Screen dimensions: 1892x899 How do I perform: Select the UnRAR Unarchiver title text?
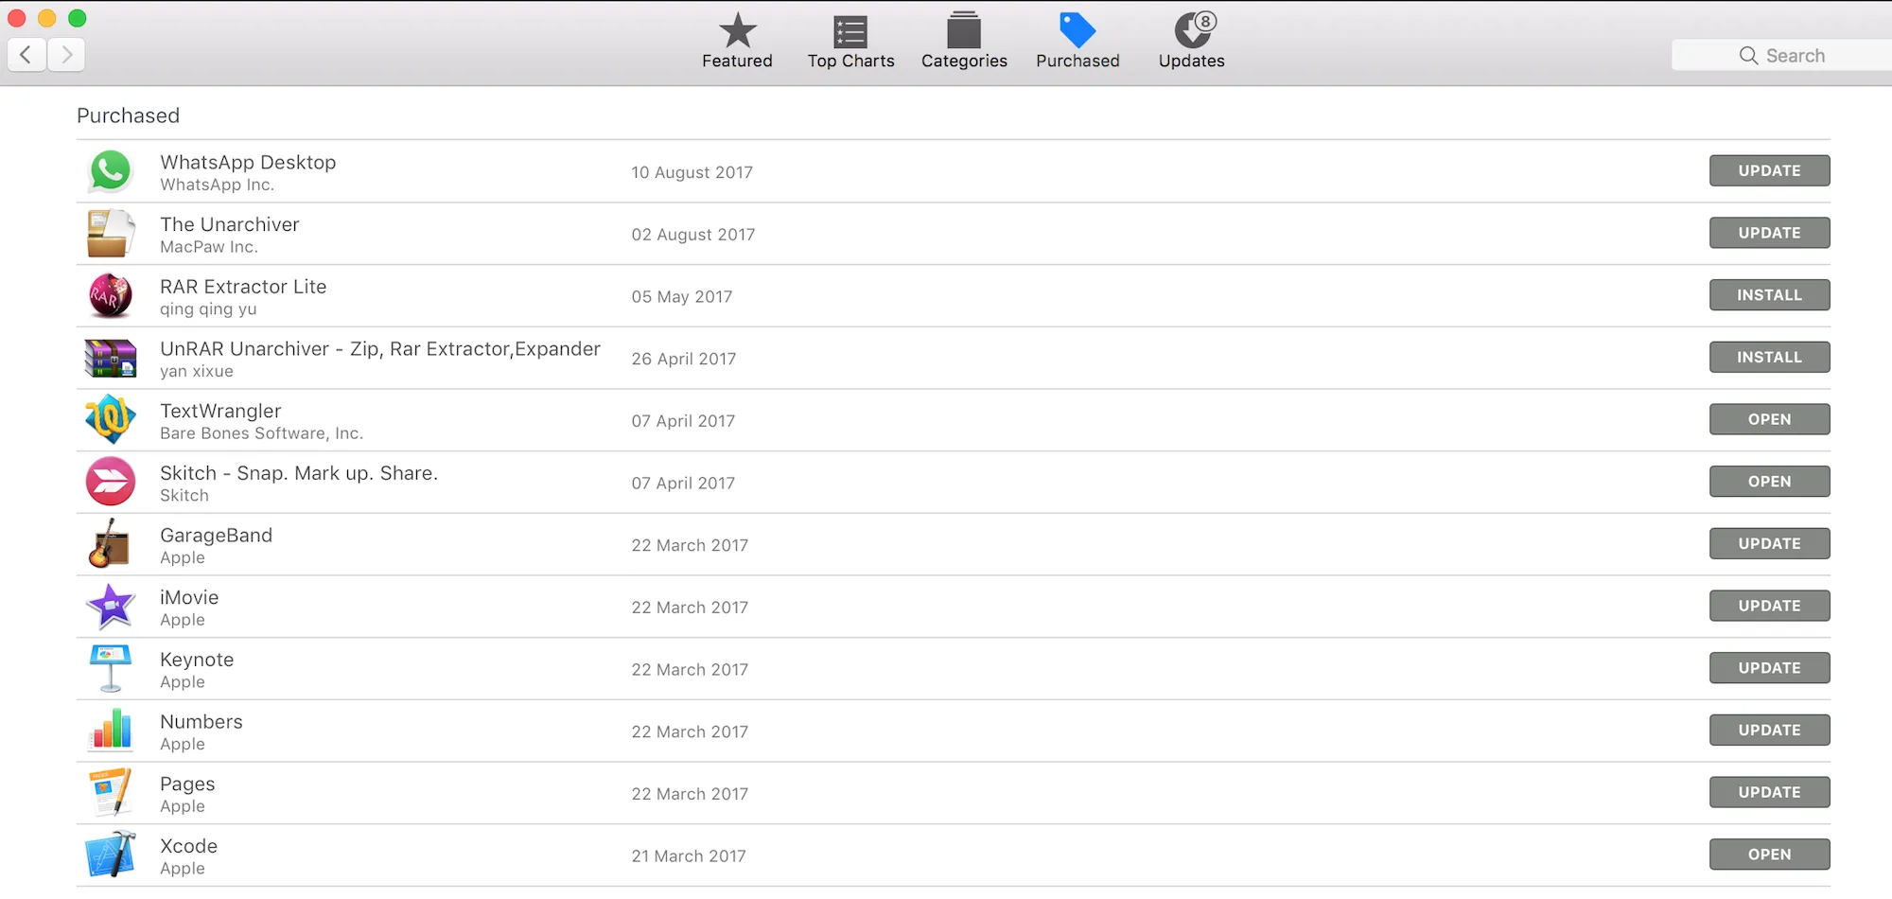tap(380, 349)
